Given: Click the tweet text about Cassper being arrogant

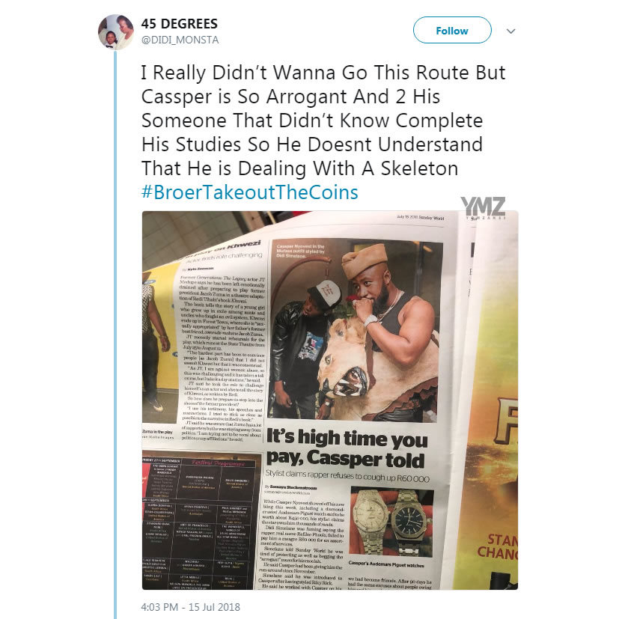Looking at the screenshot, I should click(x=323, y=121).
